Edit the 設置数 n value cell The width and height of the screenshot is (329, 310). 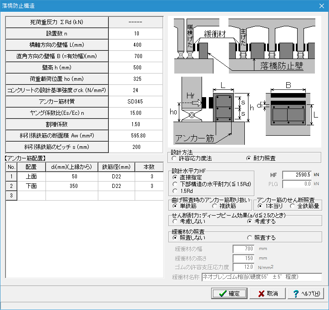click(136, 34)
